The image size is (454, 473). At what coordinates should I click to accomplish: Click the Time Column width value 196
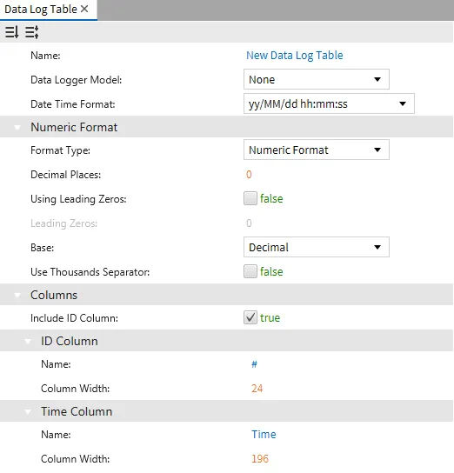click(260, 459)
